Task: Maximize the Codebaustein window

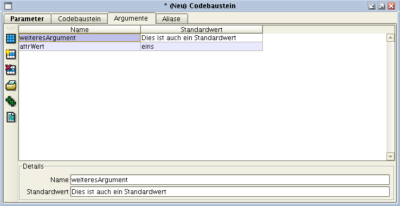Action: click(x=382, y=6)
